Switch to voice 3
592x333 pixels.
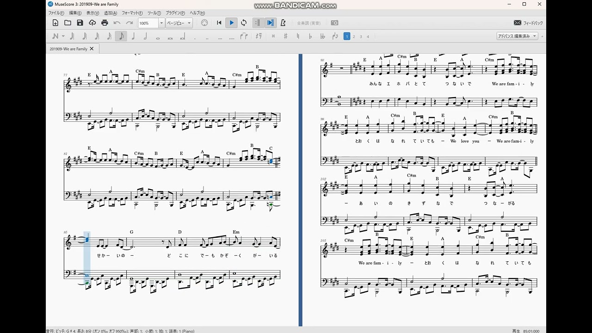tap(361, 36)
